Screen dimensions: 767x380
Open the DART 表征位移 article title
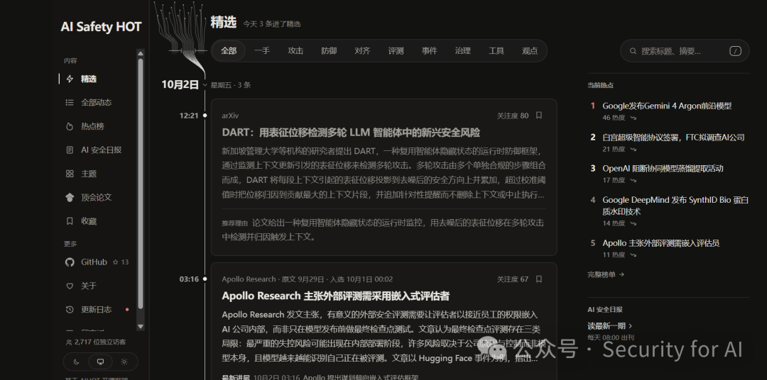[351, 133]
